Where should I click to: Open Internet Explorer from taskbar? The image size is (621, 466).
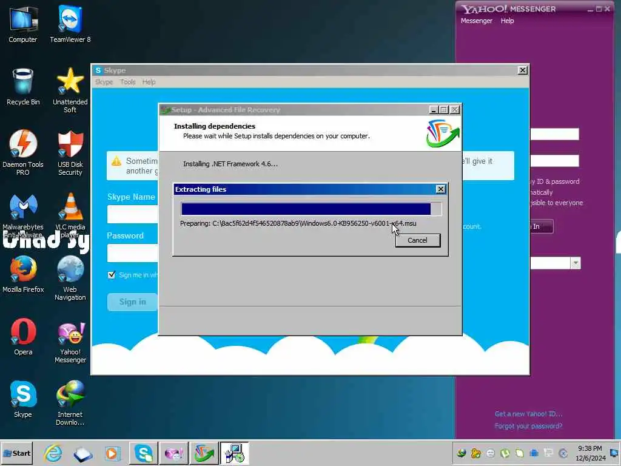point(53,453)
